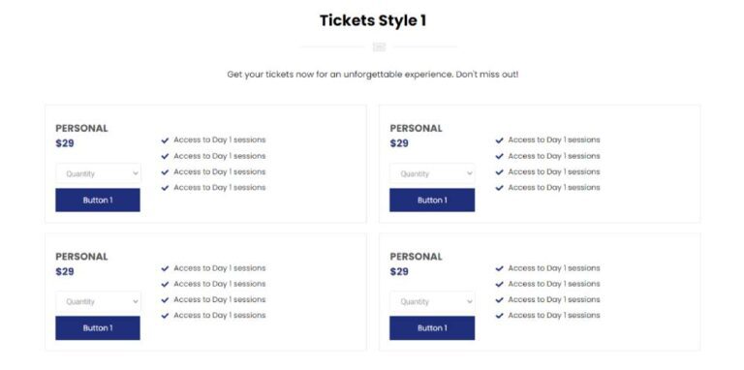
Task: Open the Quantity dropdown in the top-left card
Action: tap(98, 173)
